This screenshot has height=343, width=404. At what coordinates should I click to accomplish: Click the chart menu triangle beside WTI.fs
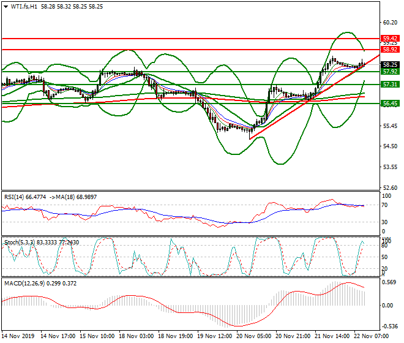6,6
